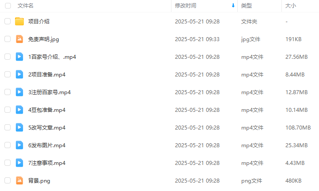Screen dimensions: 319x191
Task: Check the box for 5改写文章.mp4
Action: coord(8,127)
